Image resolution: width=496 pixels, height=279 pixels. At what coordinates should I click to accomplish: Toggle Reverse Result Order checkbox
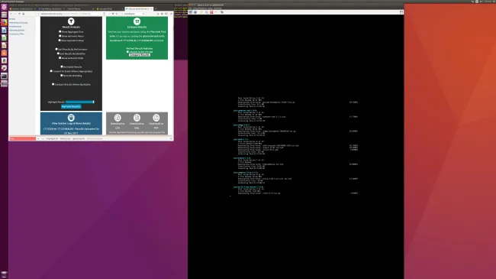(60, 58)
